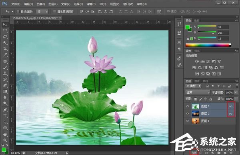Add a Color Balance adjustment
Viewport: 240px width, 155px height.
(x=200, y=68)
